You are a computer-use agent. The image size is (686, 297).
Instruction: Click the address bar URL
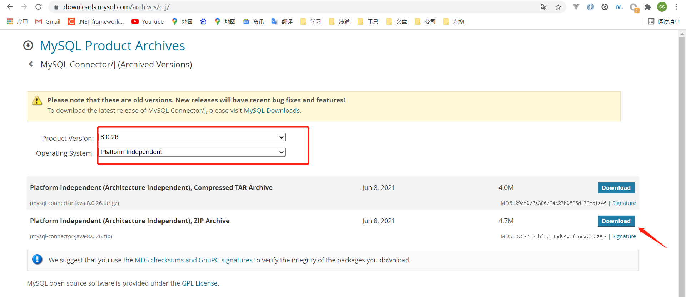click(x=116, y=7)
